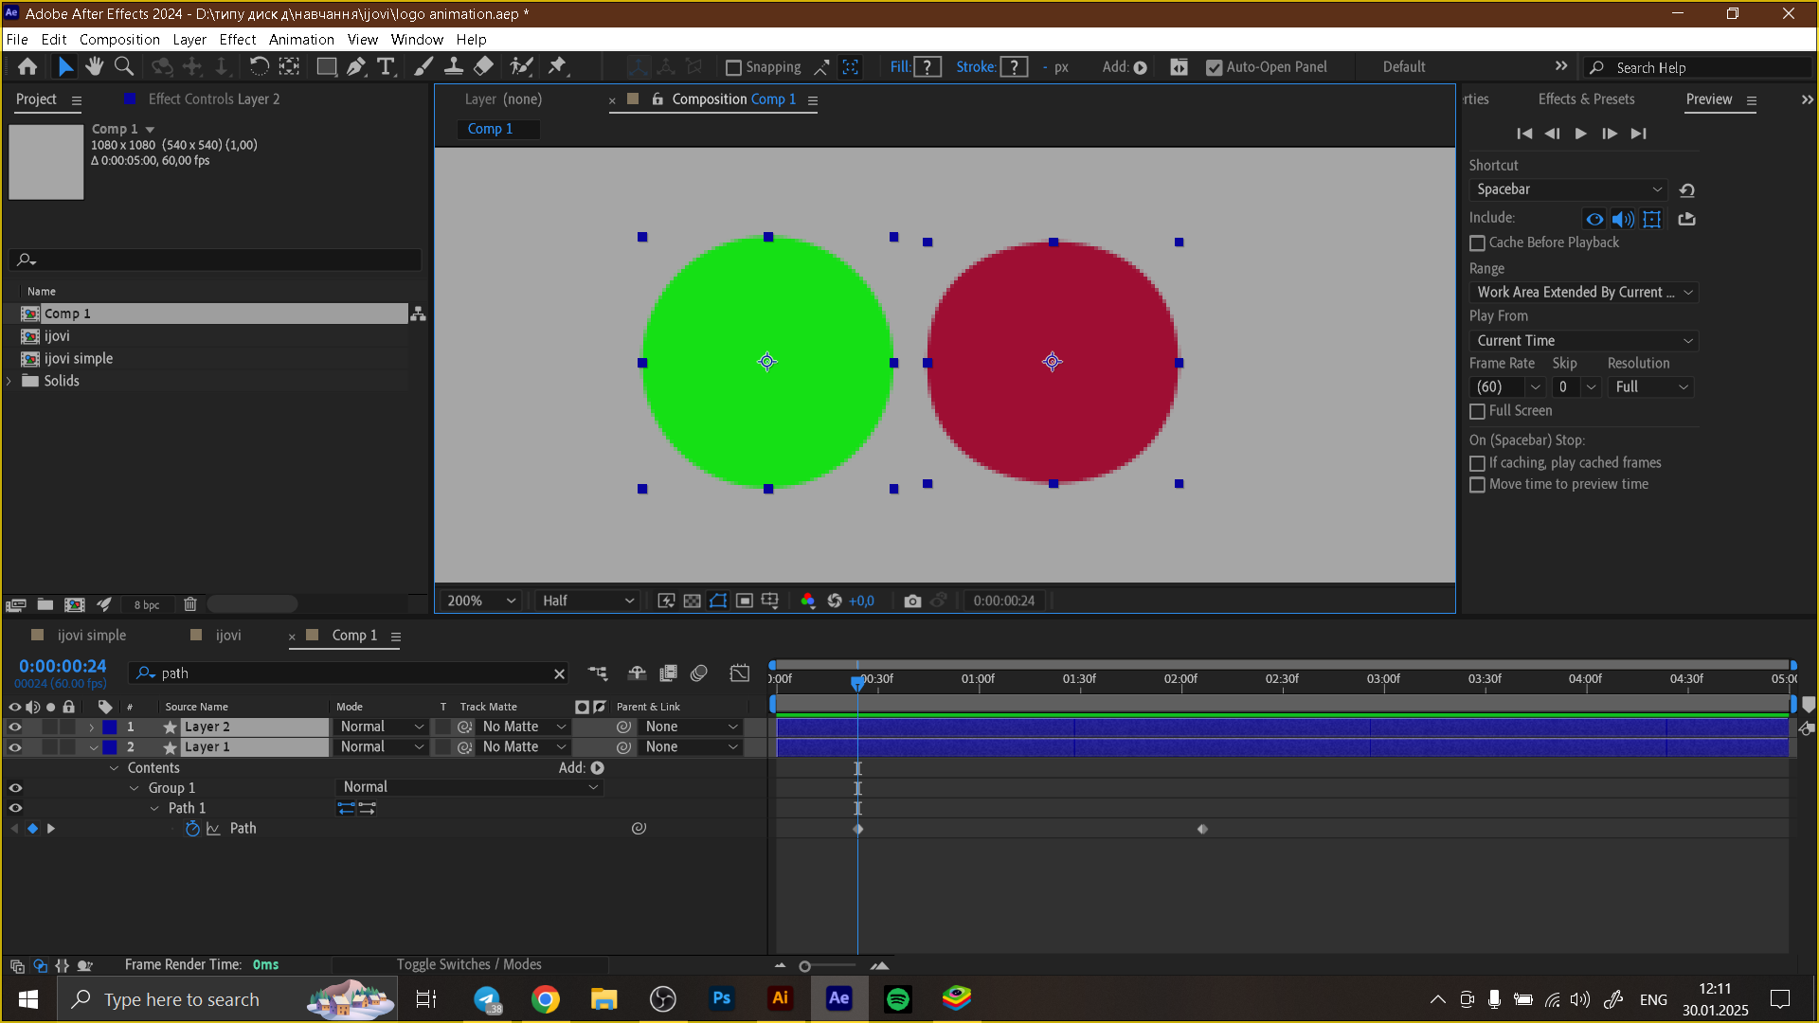The width and height of the screenshot is (1819, 1023).
Task: Select the Puppet Pin tool
Action: [x=557, y=66]
